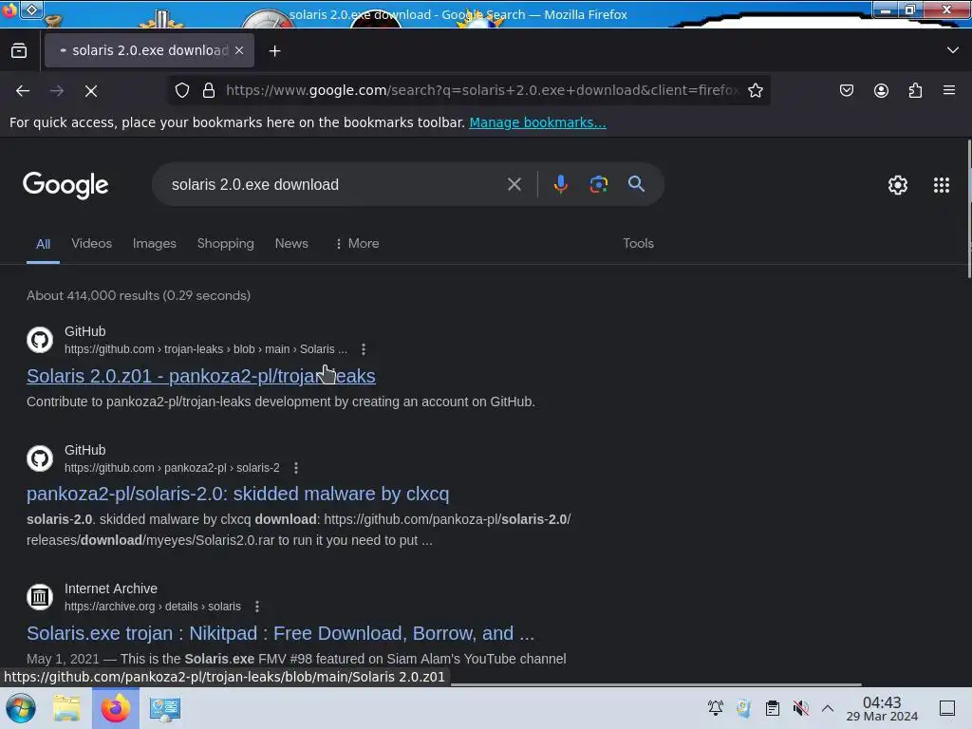The width and height of the screenshot is (972, 729).
Task: Open the clipboard tray icon
Action: 772,708
